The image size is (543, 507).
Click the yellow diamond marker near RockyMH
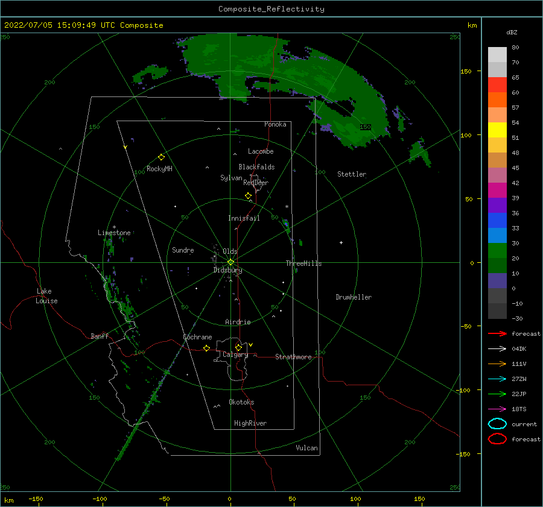click(x=161, y=157)
